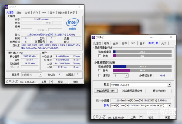Open the 基准 version dropdown
The height and width of the screenshot is (124, 182).
coord(141,85)
